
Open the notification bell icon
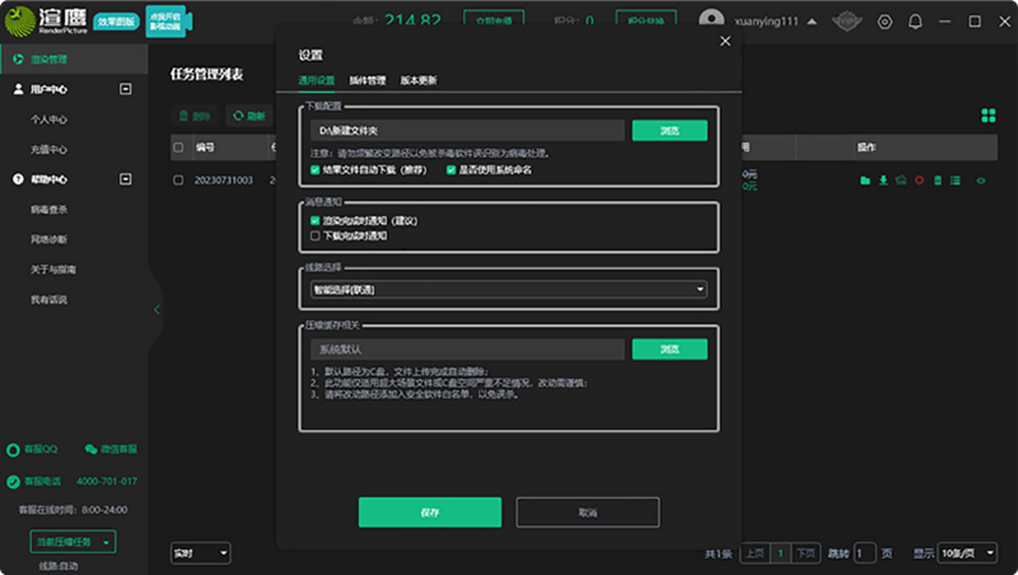click(915, 22)
